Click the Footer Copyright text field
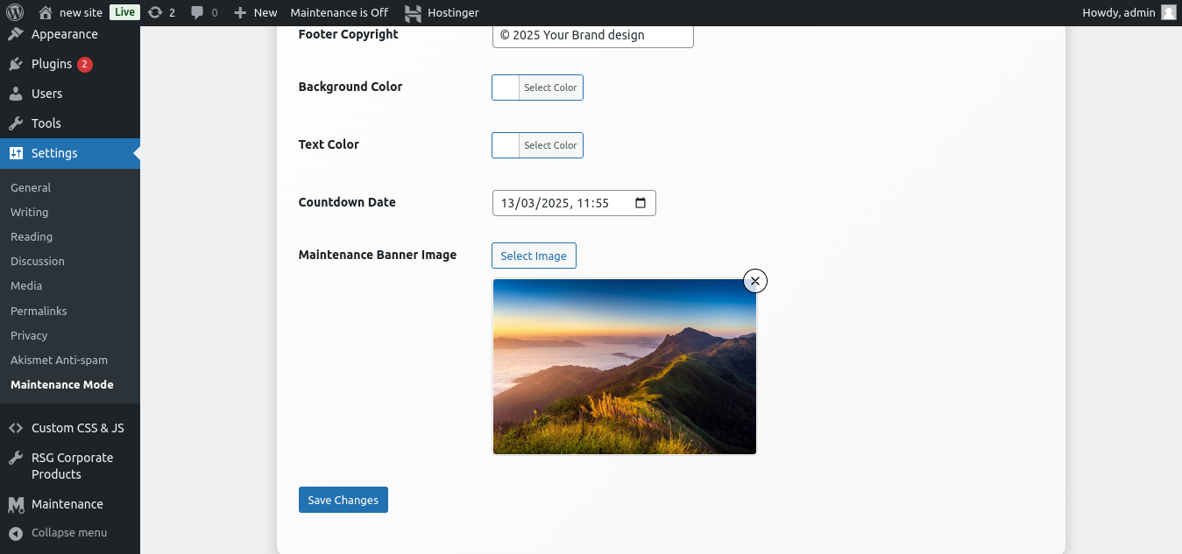This screenshot has width=1182, height=554. tap(592, 36)
